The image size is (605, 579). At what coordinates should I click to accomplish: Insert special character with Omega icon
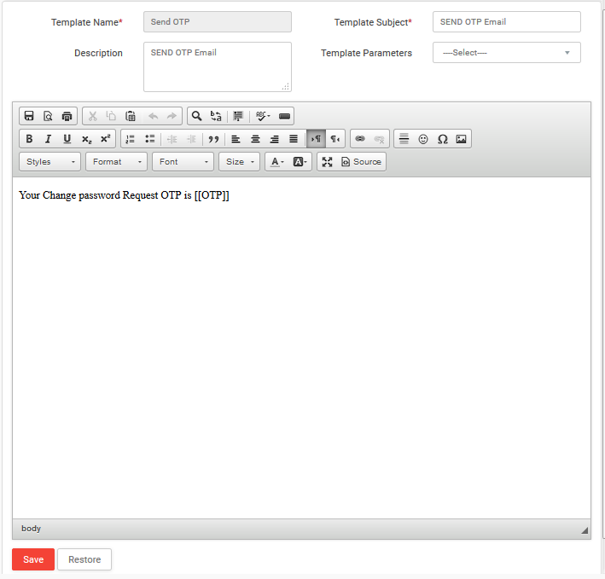443,139
